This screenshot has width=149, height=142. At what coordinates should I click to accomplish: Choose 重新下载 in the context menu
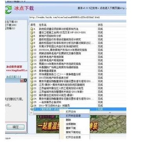point(71,128)
